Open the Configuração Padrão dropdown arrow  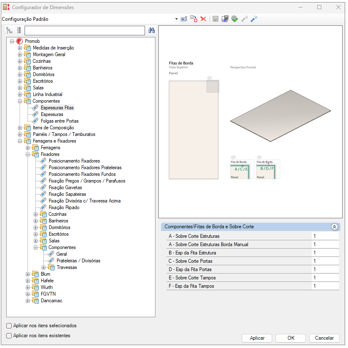click(176, 19)
